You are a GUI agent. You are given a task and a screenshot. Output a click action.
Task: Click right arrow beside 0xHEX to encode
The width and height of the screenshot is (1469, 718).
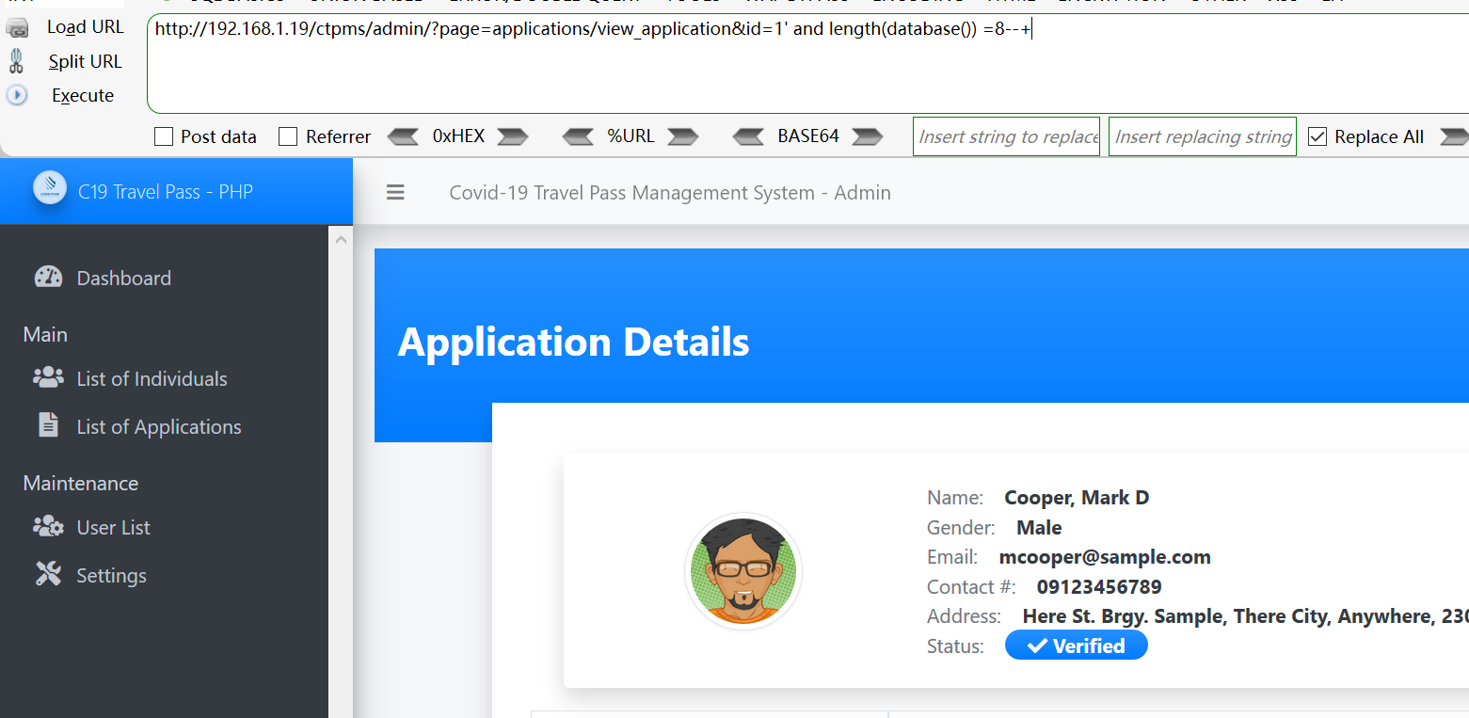pos(513,136)
